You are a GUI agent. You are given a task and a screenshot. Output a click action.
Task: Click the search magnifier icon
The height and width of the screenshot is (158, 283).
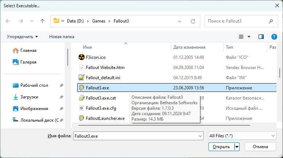(x=271, y=21)
